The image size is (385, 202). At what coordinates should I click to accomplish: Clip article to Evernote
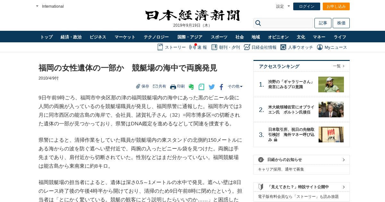[x=191, y=87]
